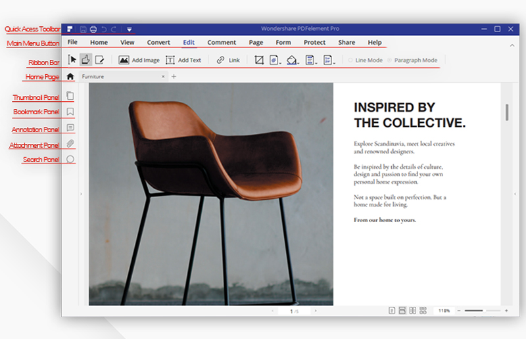The width and height of the screenshot is (526, 339).
Task: Open the Attachment panel paperclip icon
Action: click(70, 143)
